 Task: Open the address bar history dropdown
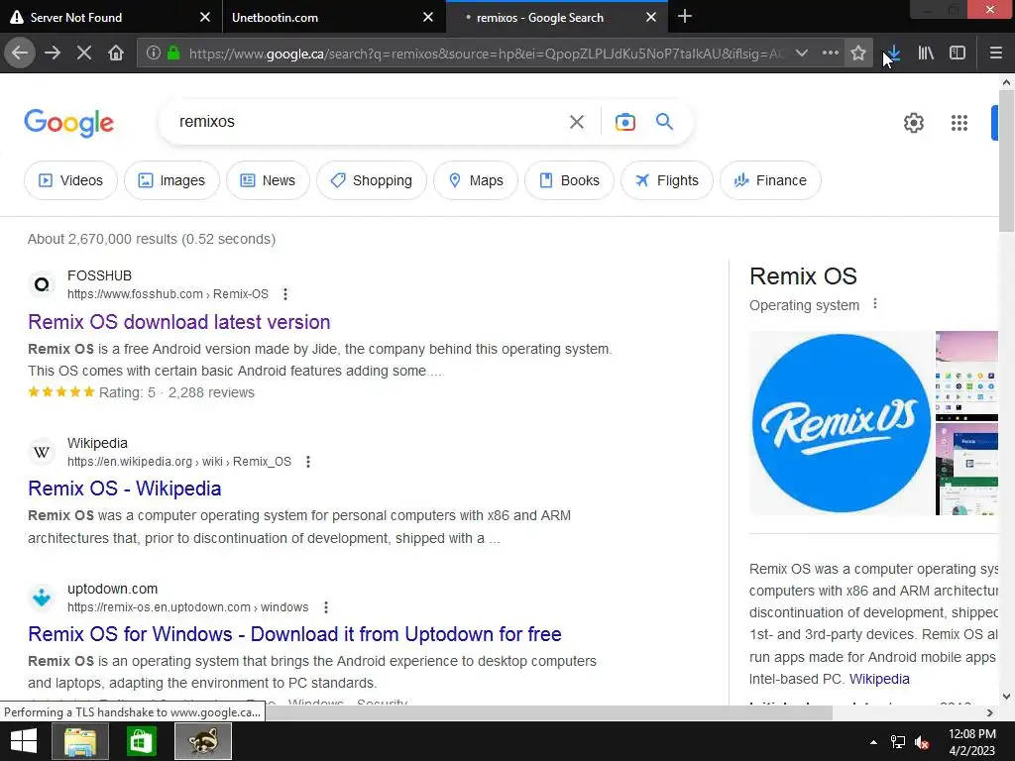[x=801, y=53]
